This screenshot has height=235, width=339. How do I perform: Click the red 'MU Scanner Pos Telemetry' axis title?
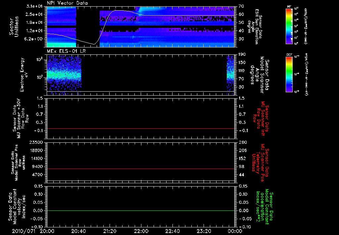click(x=260, y=163)
